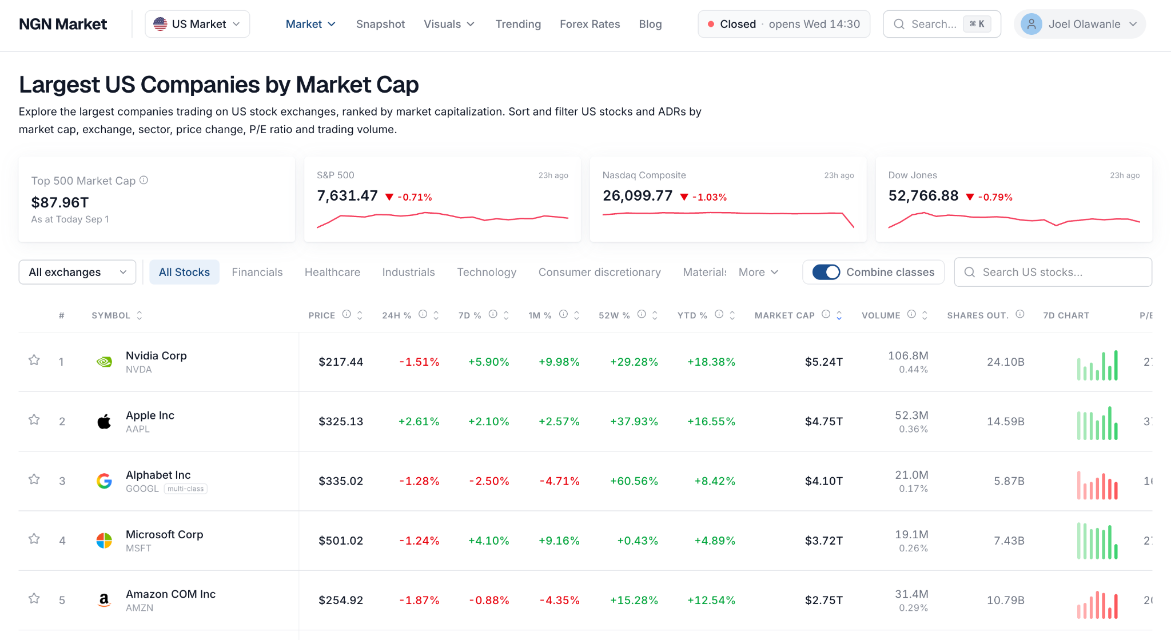Screen dimensions: 1171x640
Task: Click the Nvidia logo icon
Action: [x=104, y=362]
